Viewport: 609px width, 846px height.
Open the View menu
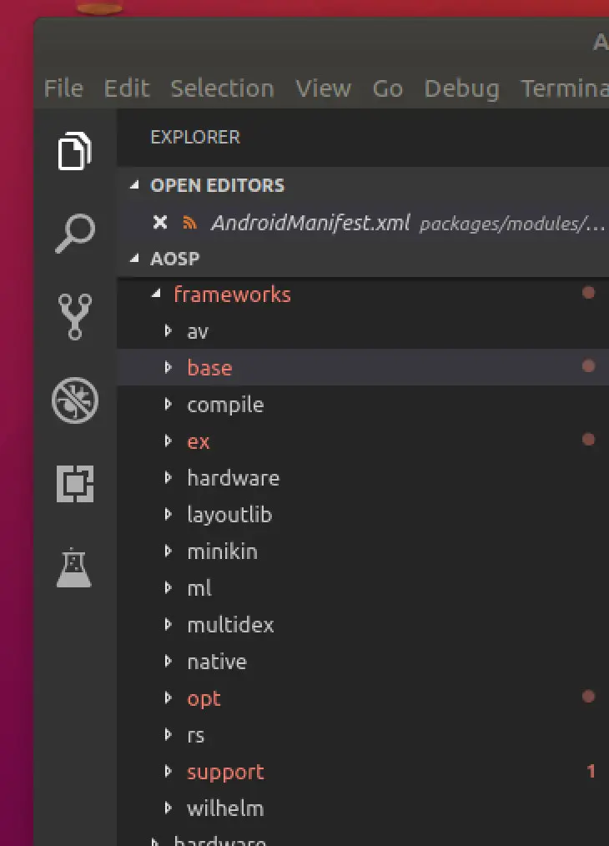coord(323,88)
